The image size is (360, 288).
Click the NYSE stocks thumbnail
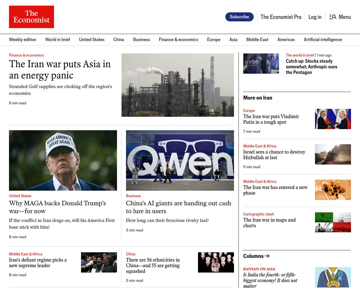coord(261,64)
